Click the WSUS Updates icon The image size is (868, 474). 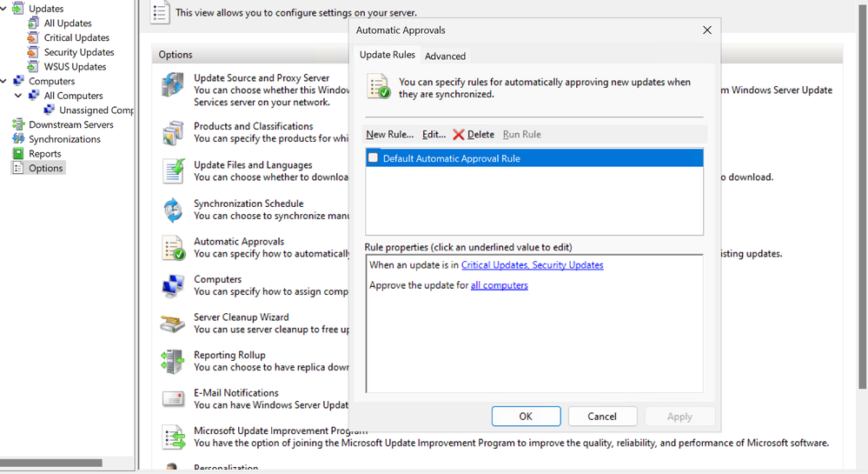click(34, 66)
